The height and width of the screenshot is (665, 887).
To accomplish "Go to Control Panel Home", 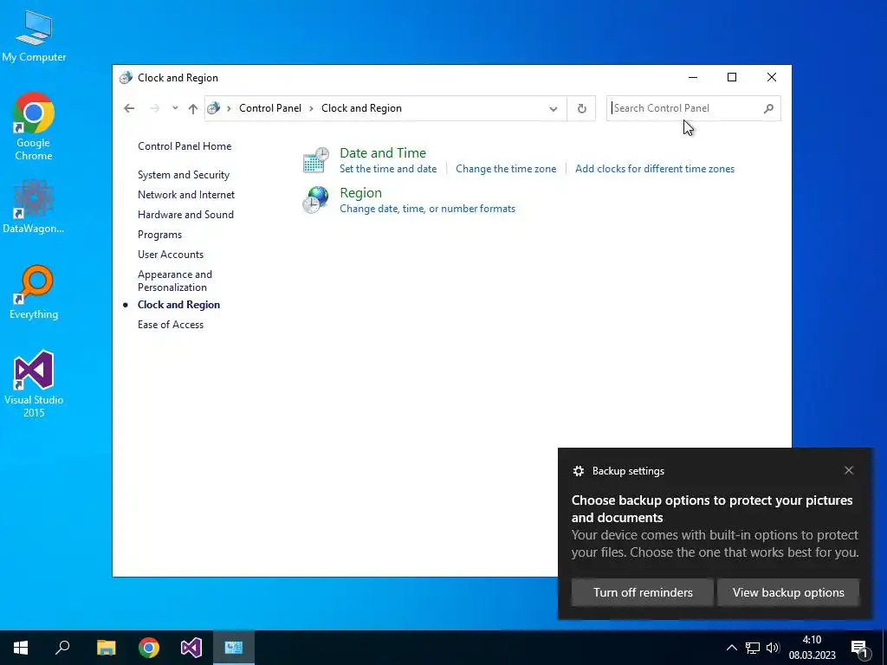I will click(x=185, y=145).
